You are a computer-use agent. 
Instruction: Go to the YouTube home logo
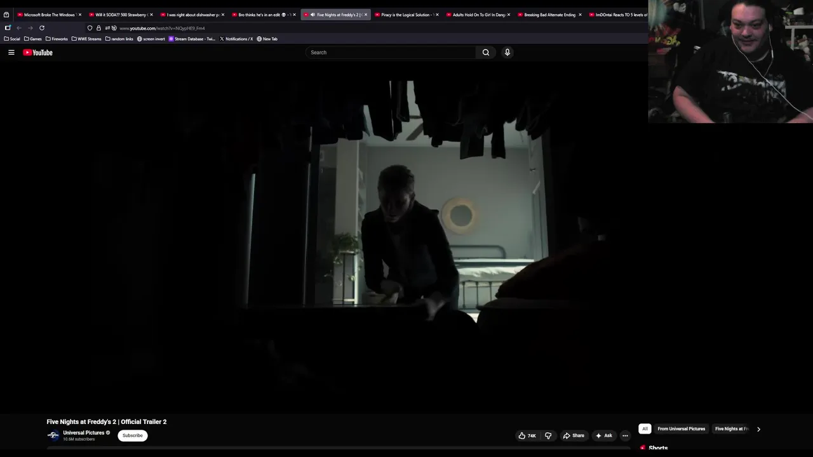(38, 53)
